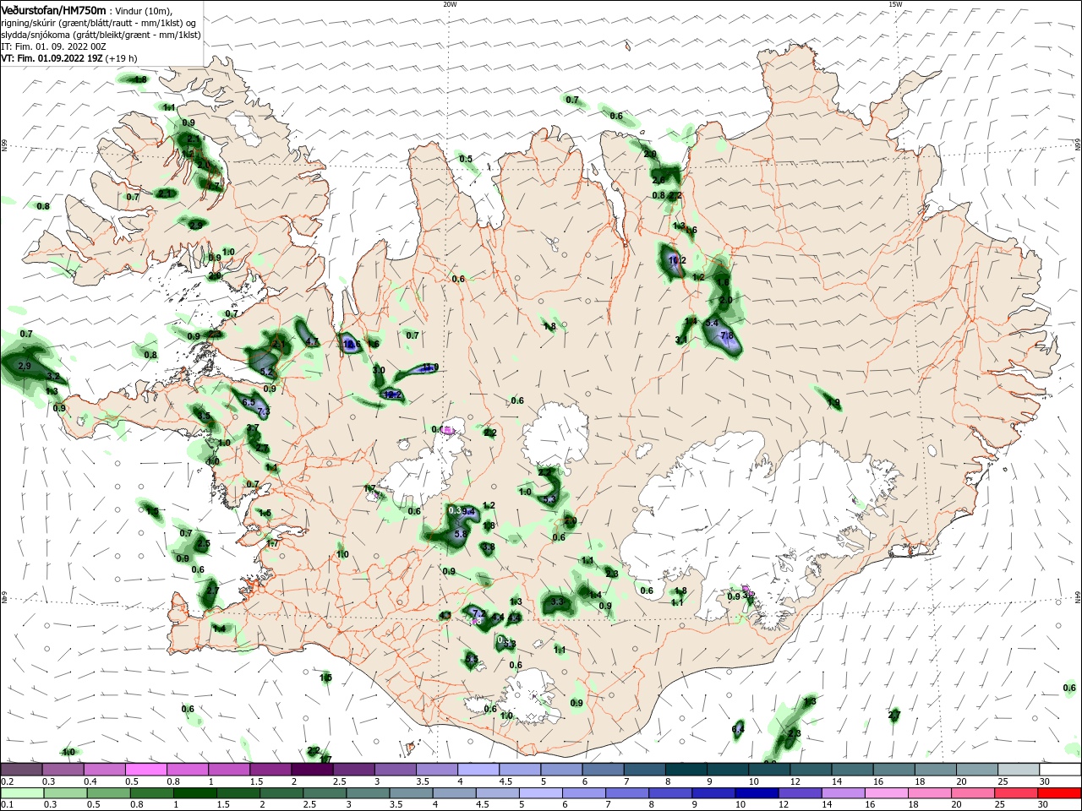Click the pale grey swatch ending the snow scale
This screenshot has height=811, width=1082.
1019,770
